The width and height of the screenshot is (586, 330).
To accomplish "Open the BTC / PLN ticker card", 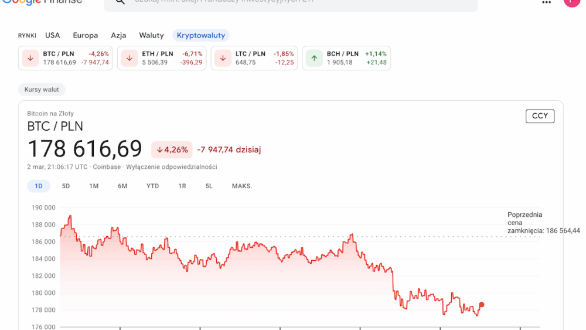I will click(66, 58).
